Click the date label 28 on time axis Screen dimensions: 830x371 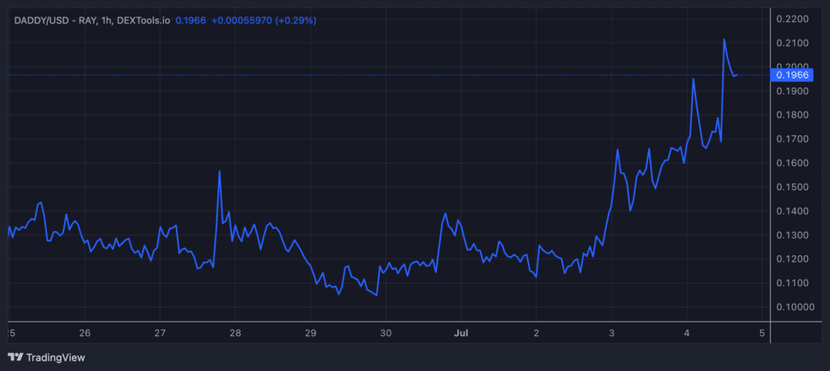tap(236, 334)
